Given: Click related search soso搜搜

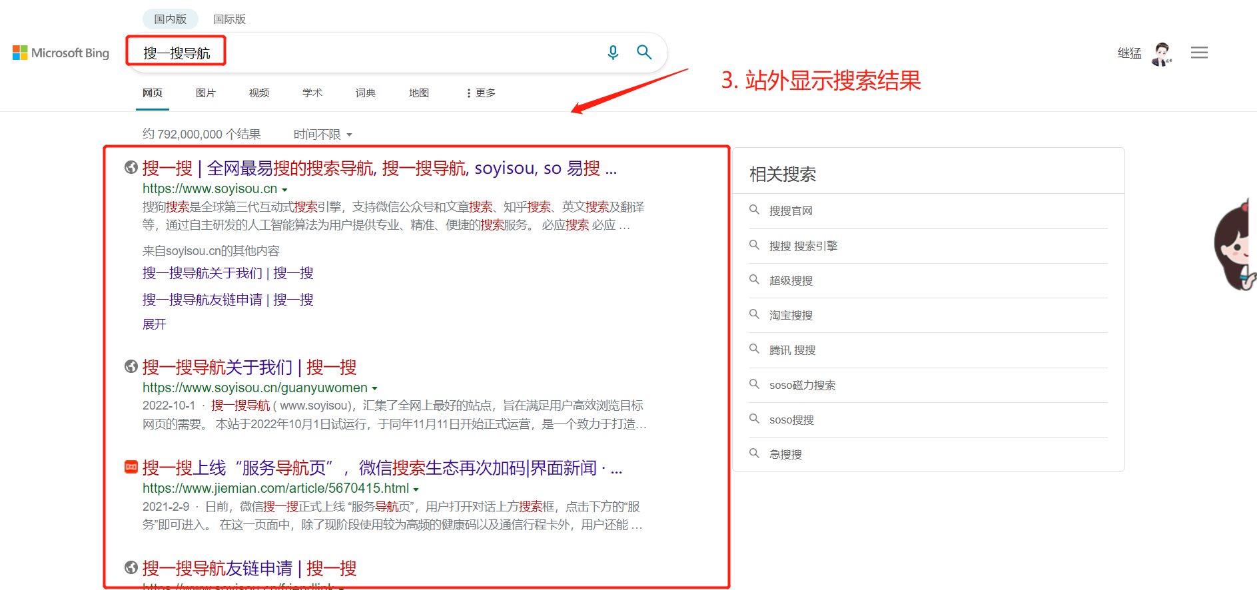Looking at the screenshot, I should 791,420.
